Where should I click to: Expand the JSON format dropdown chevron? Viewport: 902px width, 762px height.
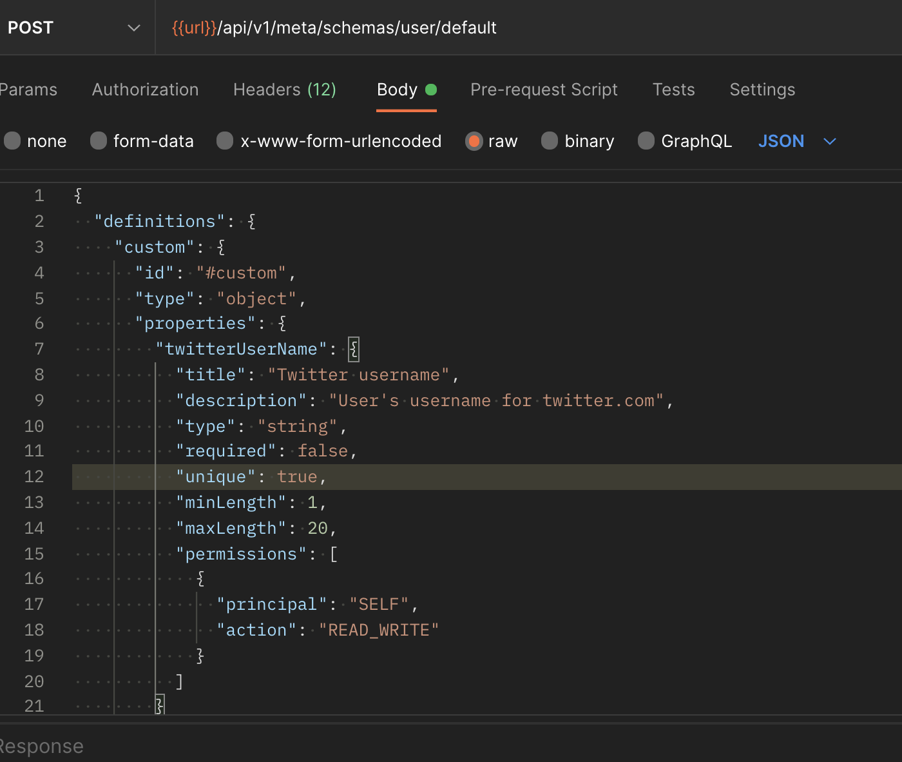(830, 141)
